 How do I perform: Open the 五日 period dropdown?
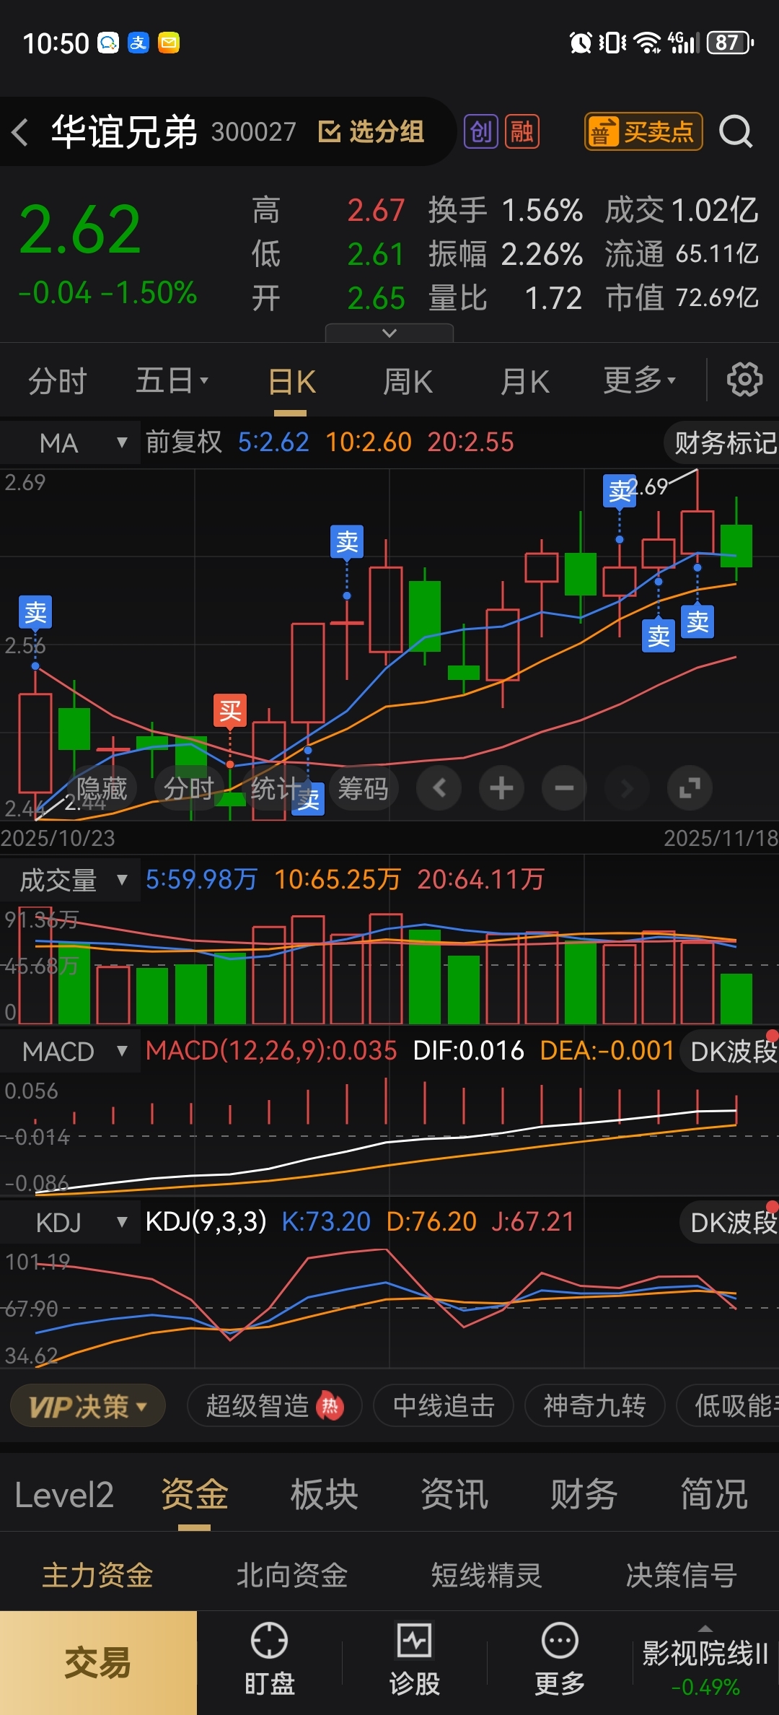pyautogui.click(x=172, y=380)
